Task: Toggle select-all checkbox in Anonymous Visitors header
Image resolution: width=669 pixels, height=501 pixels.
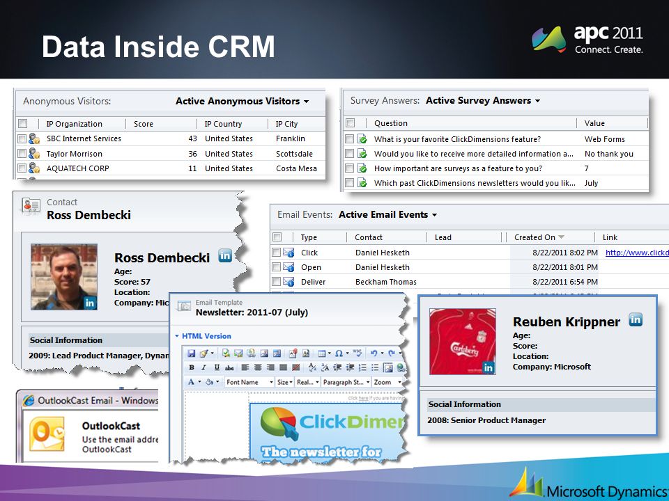Action: pyautogui.click(x=22, y=124)
